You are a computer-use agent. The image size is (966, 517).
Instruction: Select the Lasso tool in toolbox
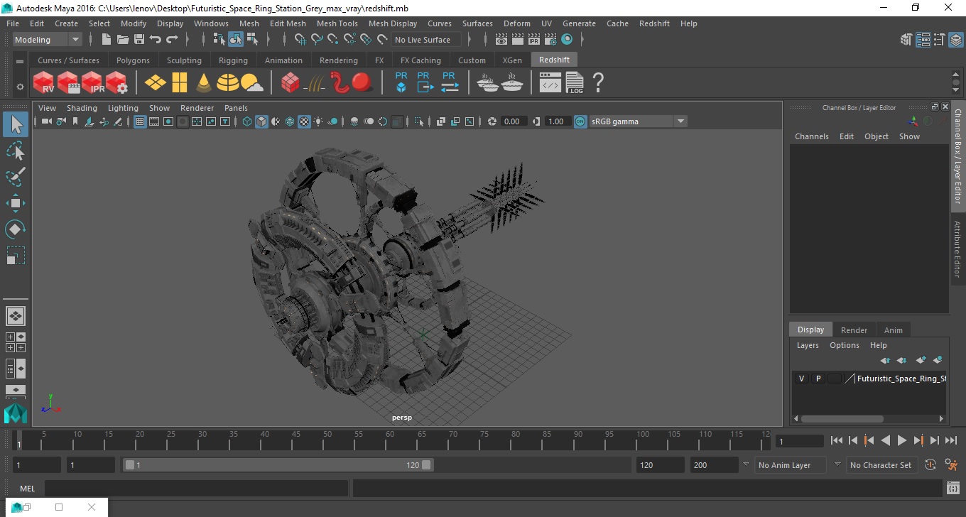(x=16, y=151)
